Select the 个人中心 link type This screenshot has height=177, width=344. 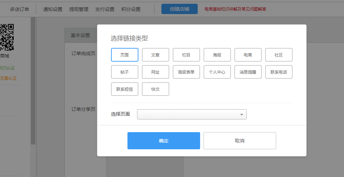pos(217,72)
